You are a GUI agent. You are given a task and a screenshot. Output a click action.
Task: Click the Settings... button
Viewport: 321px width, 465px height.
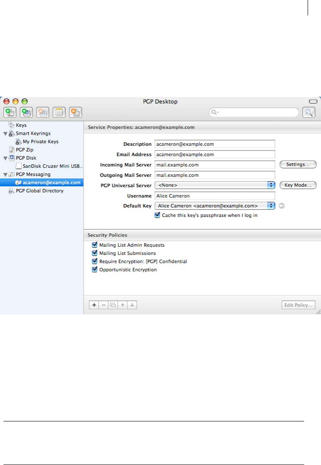[298, 164]
